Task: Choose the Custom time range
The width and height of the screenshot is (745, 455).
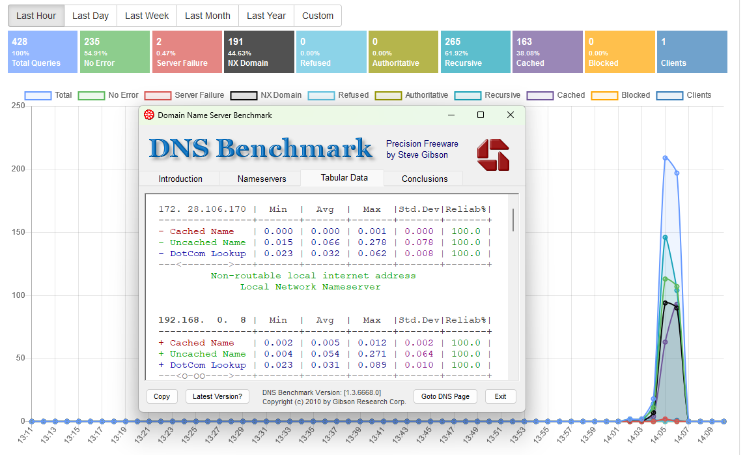Action: pos(318,16)
